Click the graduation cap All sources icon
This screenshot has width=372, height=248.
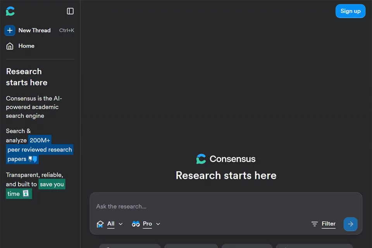point(100,224)
